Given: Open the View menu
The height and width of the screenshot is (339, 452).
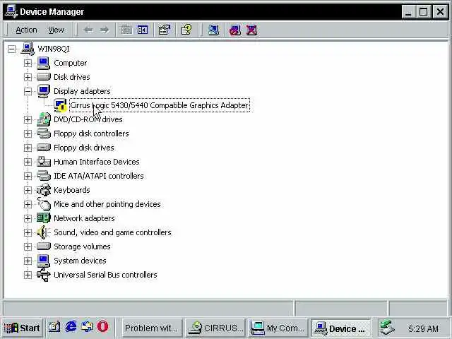Looking at the screenshot, I should (x=56, y=30).
